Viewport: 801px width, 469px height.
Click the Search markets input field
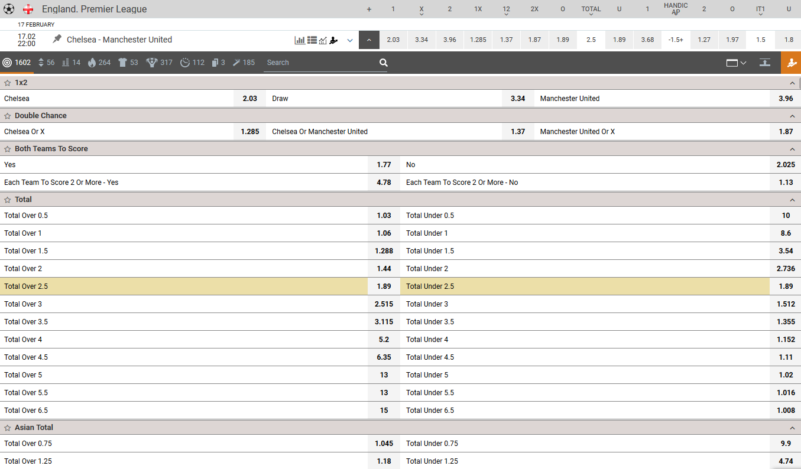point(320,62)
